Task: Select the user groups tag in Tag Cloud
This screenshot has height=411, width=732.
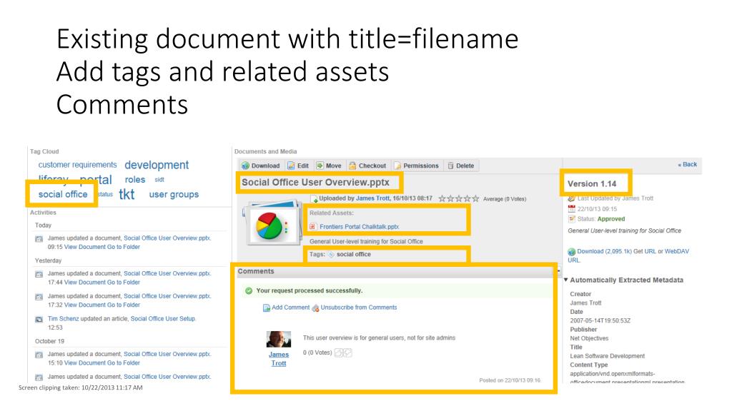Action: [x=174, y=194]
